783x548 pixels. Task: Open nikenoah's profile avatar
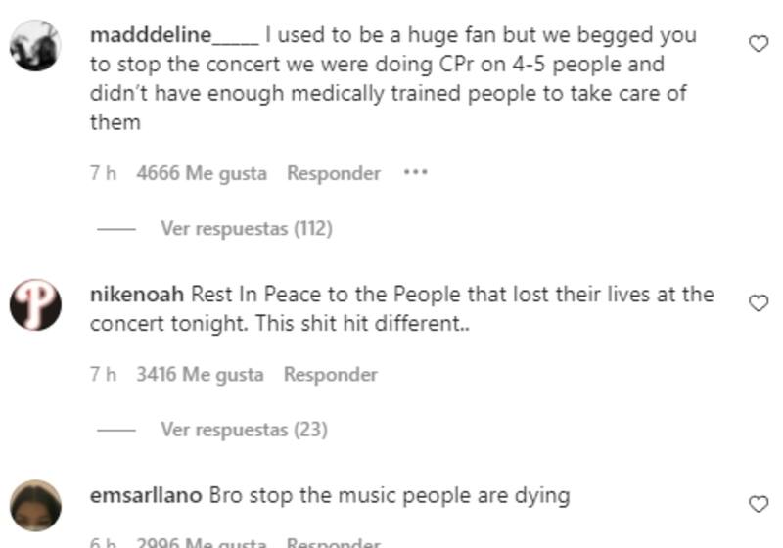click(x=35, y=304)
